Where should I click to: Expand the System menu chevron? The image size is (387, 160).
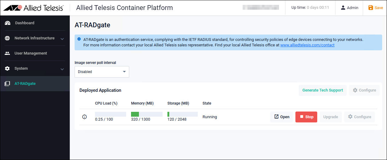click(62, 69)
